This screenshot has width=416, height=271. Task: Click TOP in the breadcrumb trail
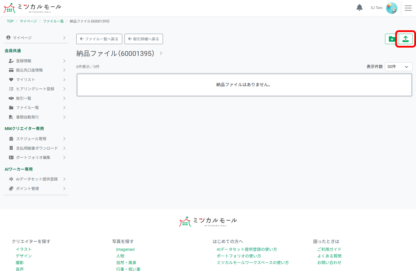click(10, 21)
